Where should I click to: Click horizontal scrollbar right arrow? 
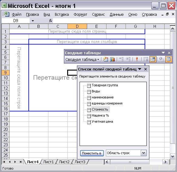[166, 162]
